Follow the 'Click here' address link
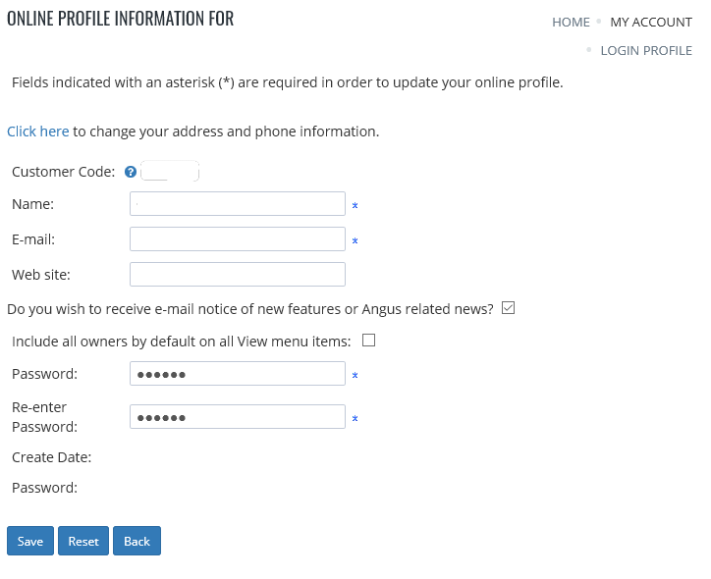This screenshot has width=711, height=579. (38, 132)
